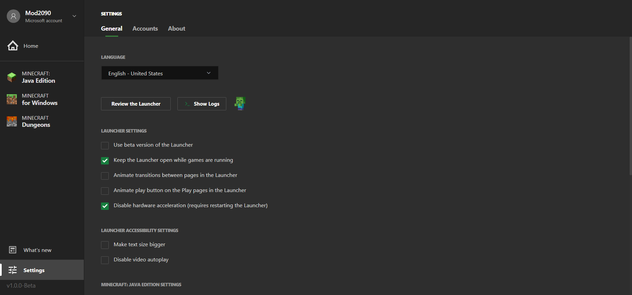This screenshot has height=295, width=632.
Task: Uncheck Disable hardware acceleration
Action: [105, 206]
